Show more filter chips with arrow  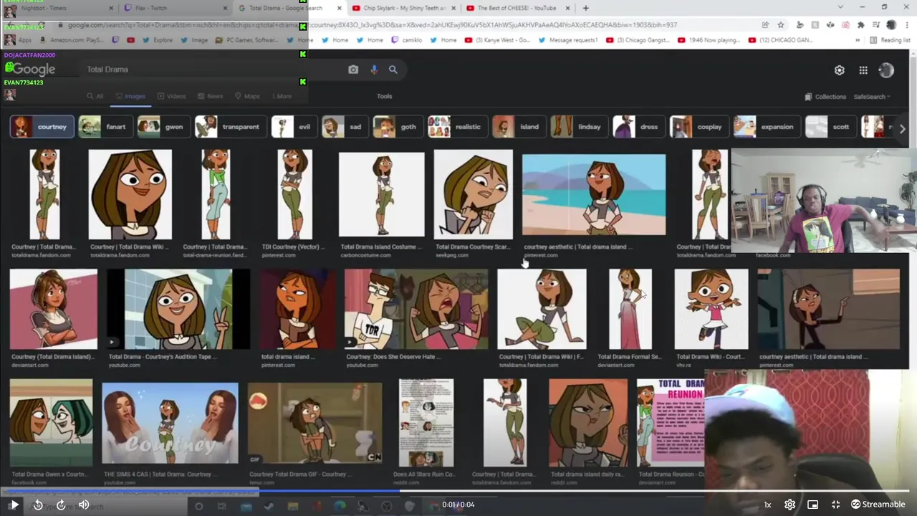coord(902,128)
